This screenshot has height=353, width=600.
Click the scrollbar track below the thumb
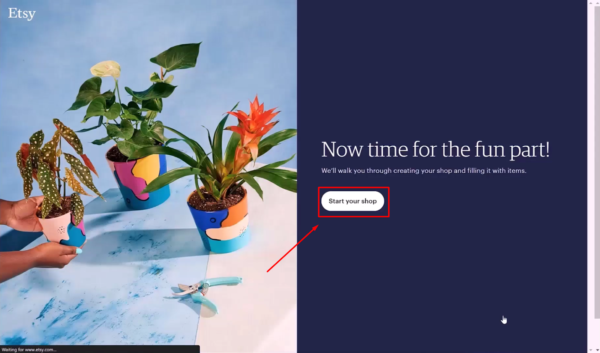(597, 332)
